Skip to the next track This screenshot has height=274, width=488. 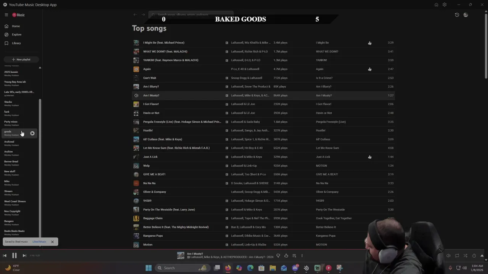click(x=24, y=256)
